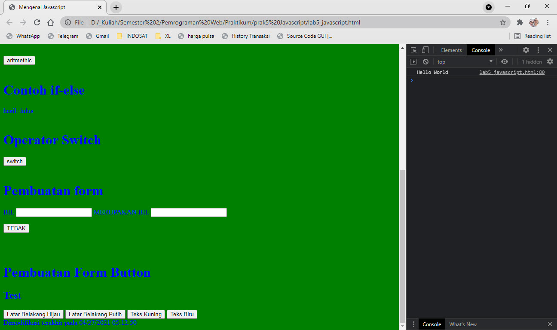The height and width of the screenshot is (330, 557).
Task: Toggle the device toolbar in DevTools
Action: 425,50
